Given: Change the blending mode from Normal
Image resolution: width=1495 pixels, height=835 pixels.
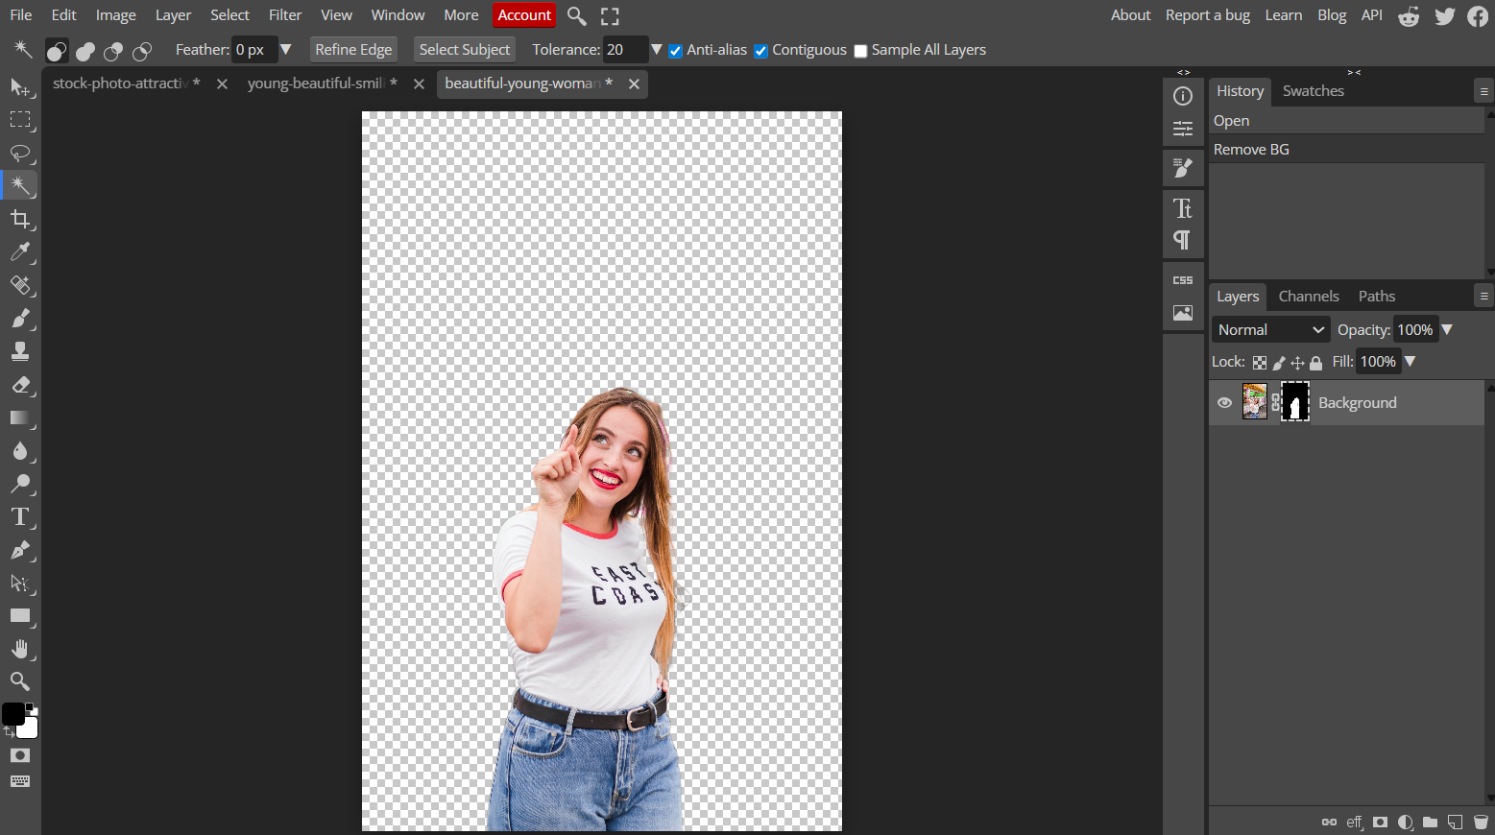Looking at the screenshot, I should (1269, 329).
